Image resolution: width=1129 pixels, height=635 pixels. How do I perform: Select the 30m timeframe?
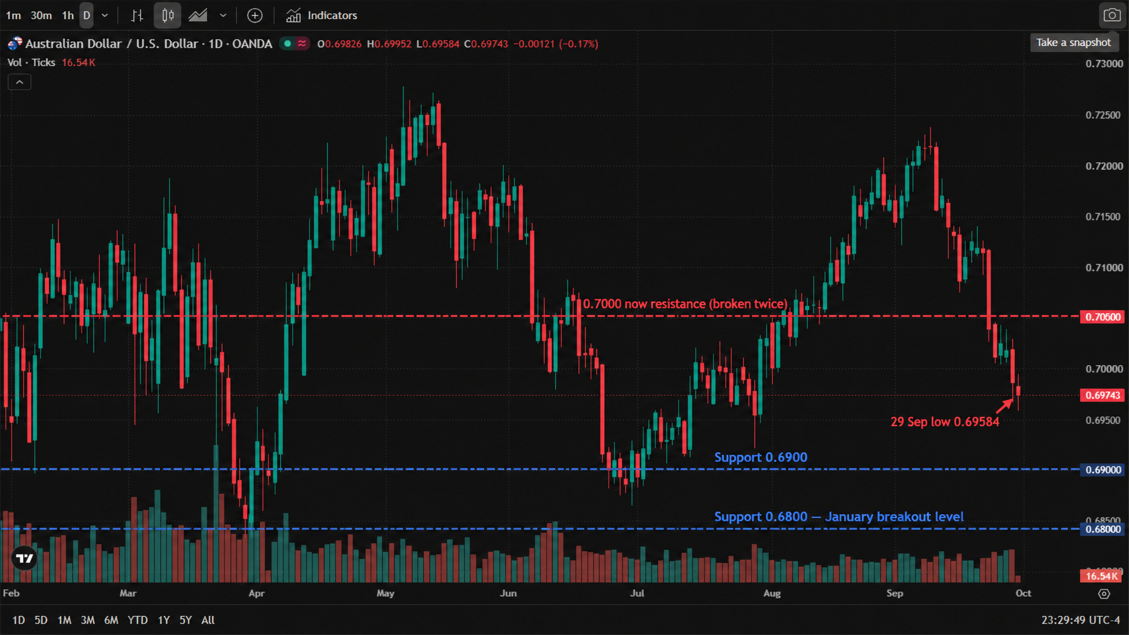coord(41,15)
